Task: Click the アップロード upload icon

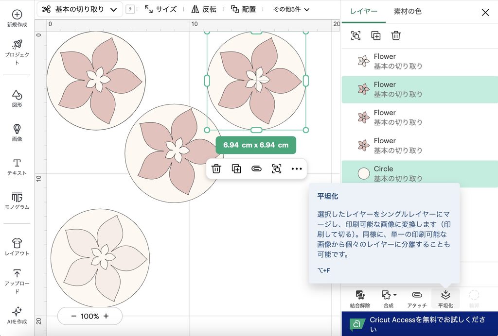Action: [17, 273]
